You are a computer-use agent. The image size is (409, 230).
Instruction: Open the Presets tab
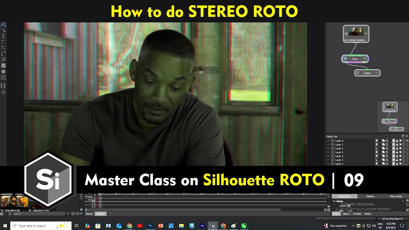point(357,214)
